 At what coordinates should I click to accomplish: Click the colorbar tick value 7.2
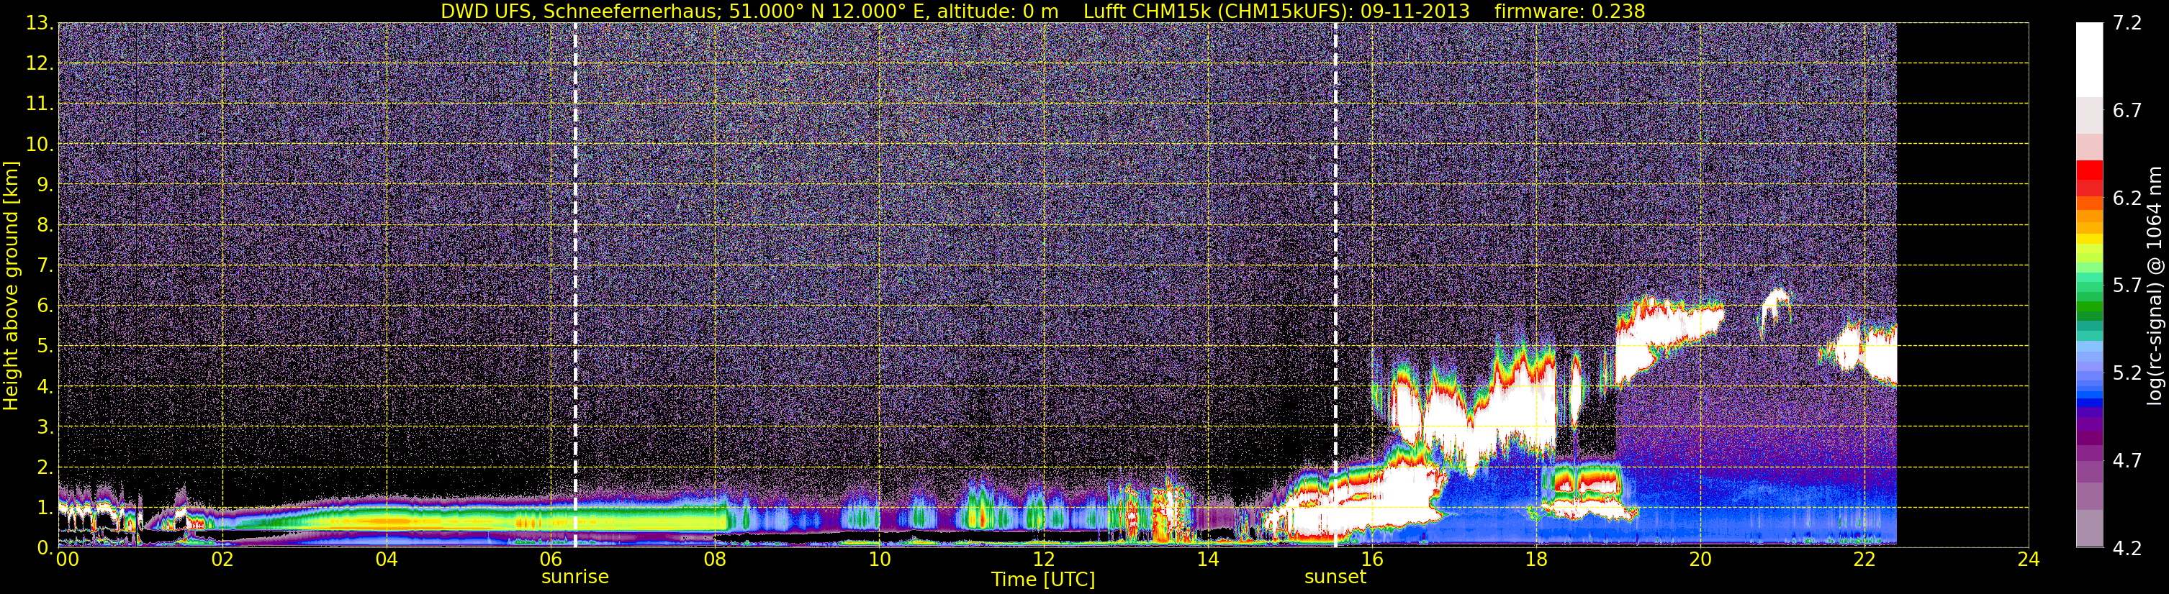pyautogui.click(x=2127, y=24)
